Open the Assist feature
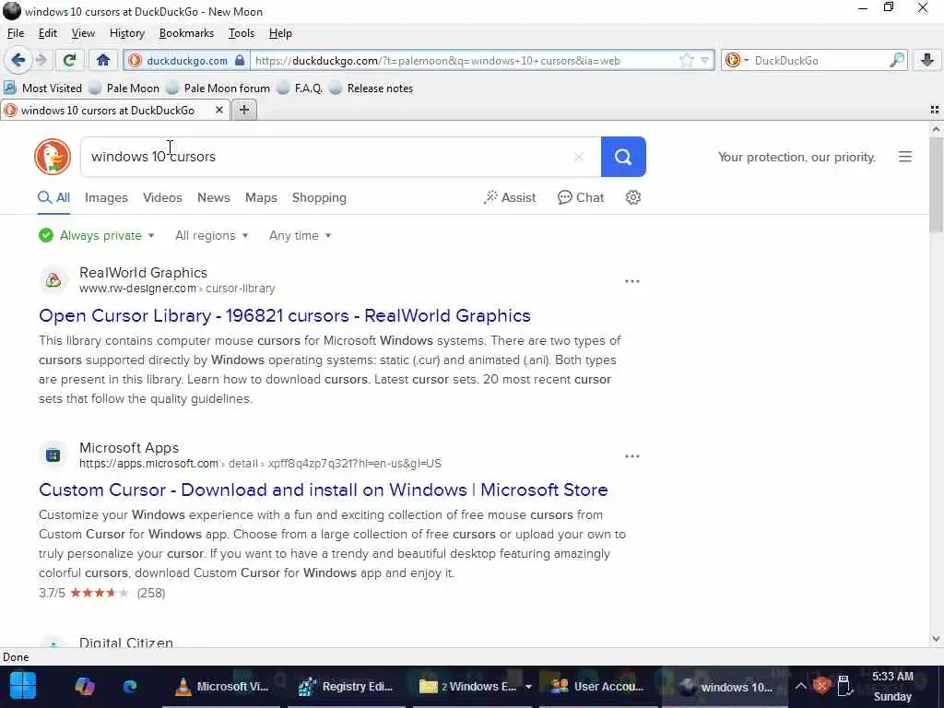This screenshot has width=944, height=708. pyautogui.click(x=509, y=197)
